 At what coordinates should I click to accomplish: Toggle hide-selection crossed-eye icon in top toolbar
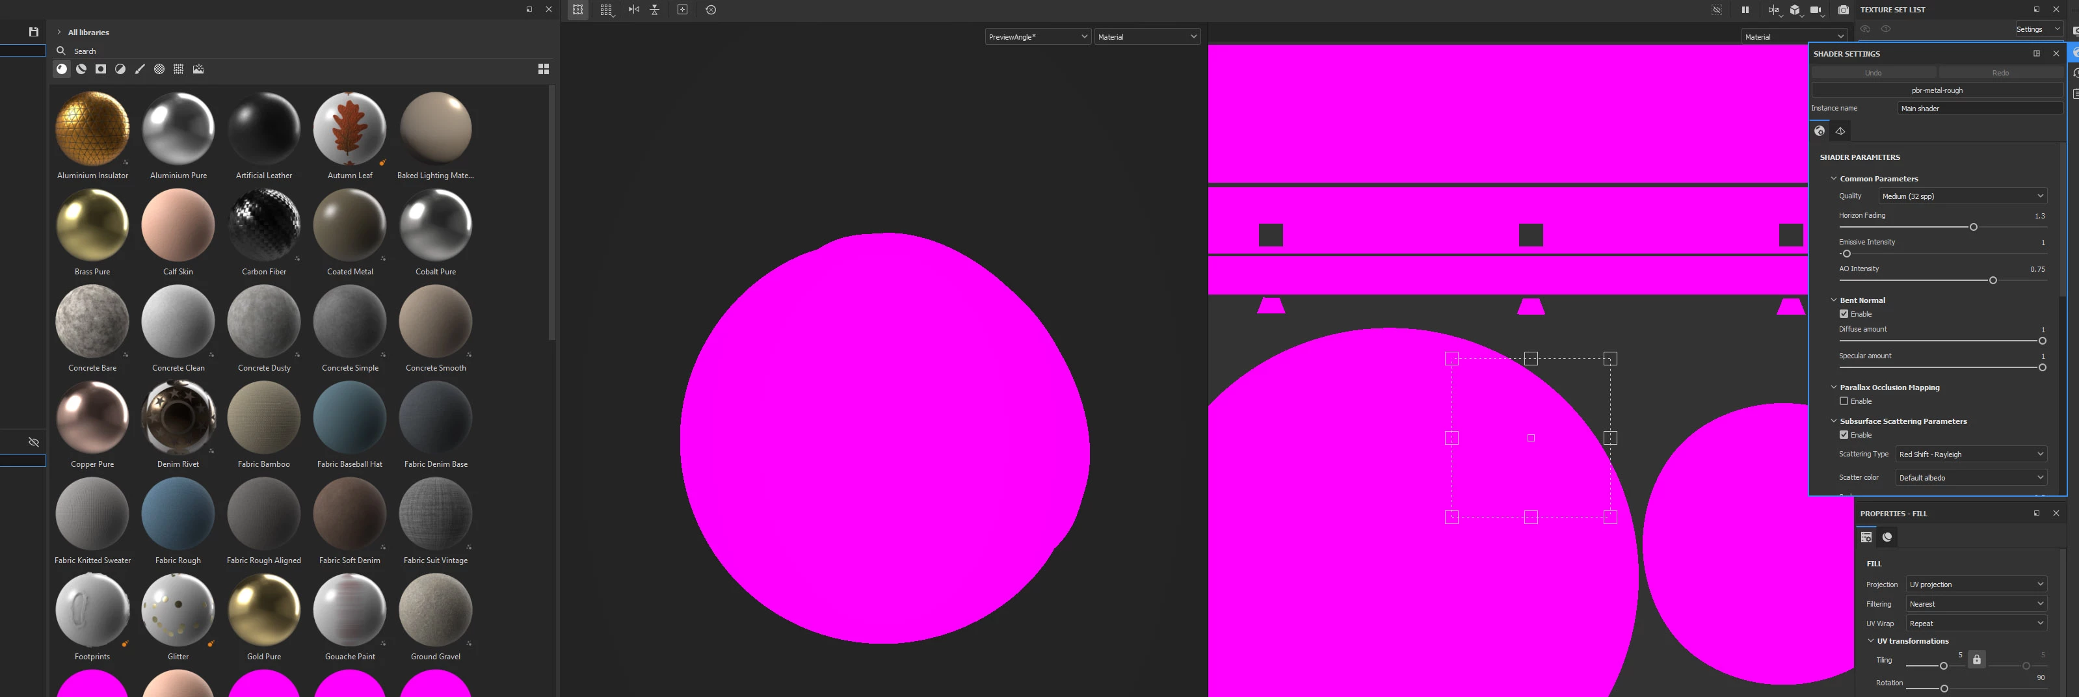click(1717, 10)
